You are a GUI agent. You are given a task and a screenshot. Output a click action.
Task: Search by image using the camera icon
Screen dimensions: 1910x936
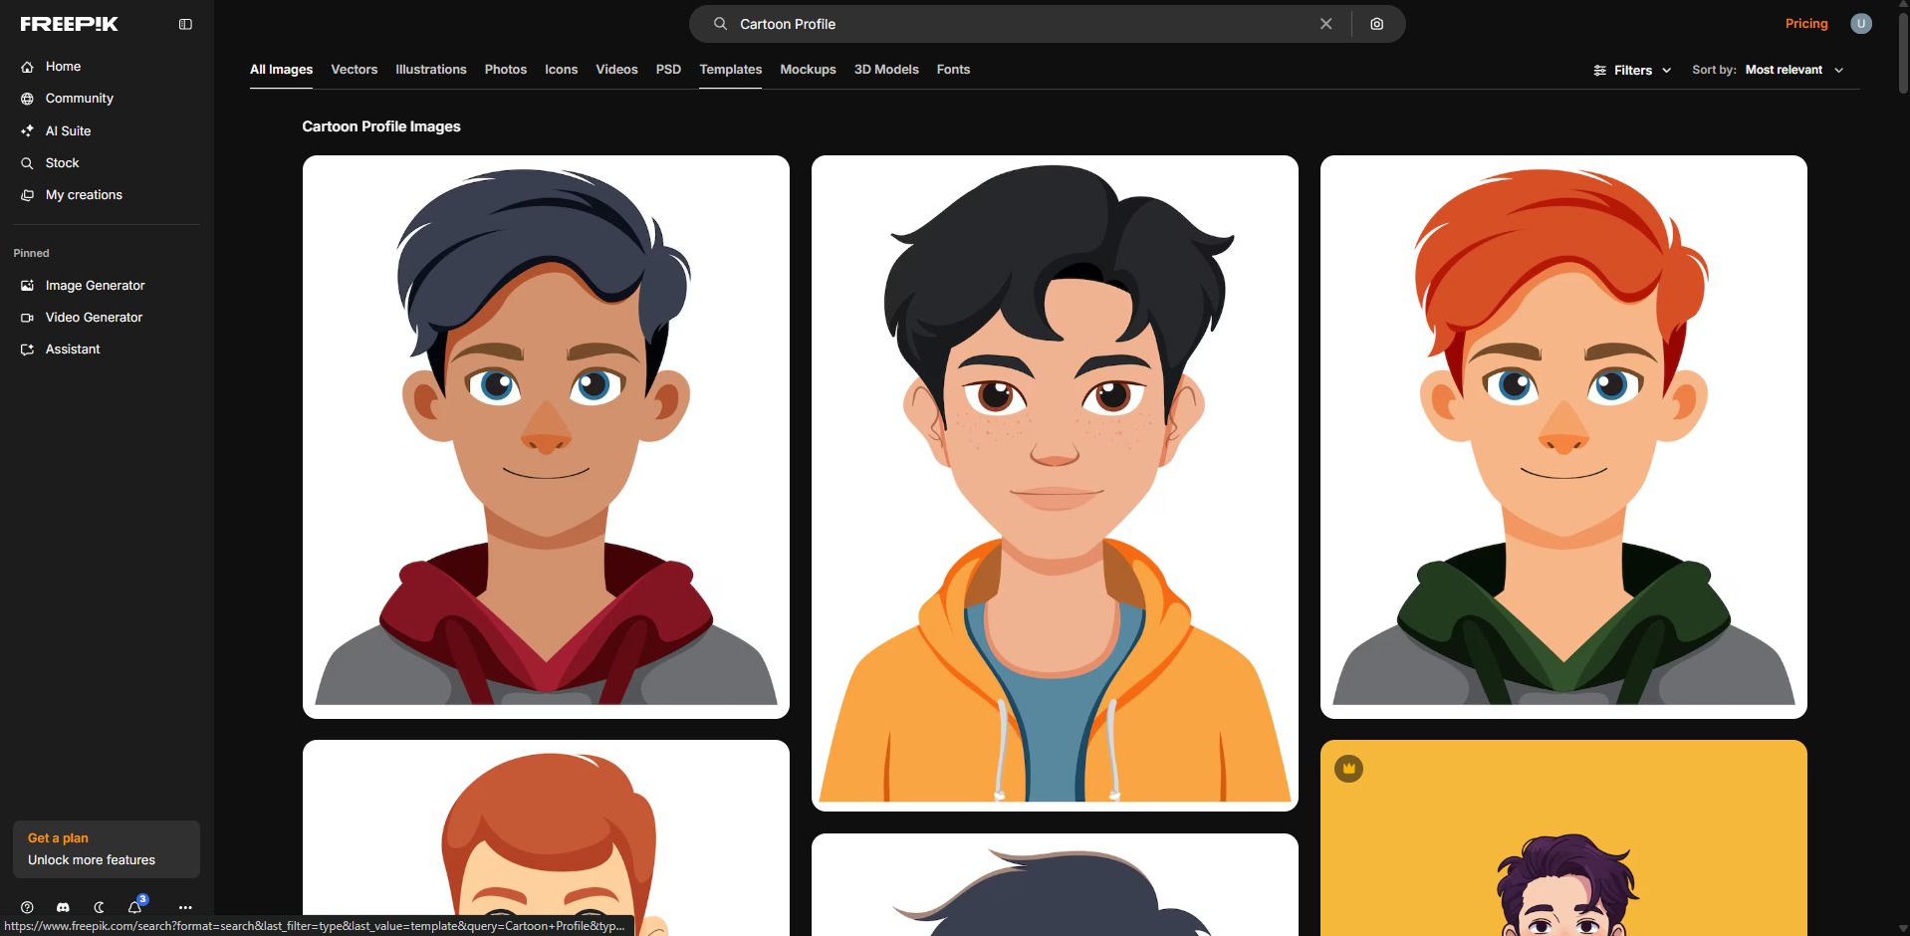click(1378, 23)
